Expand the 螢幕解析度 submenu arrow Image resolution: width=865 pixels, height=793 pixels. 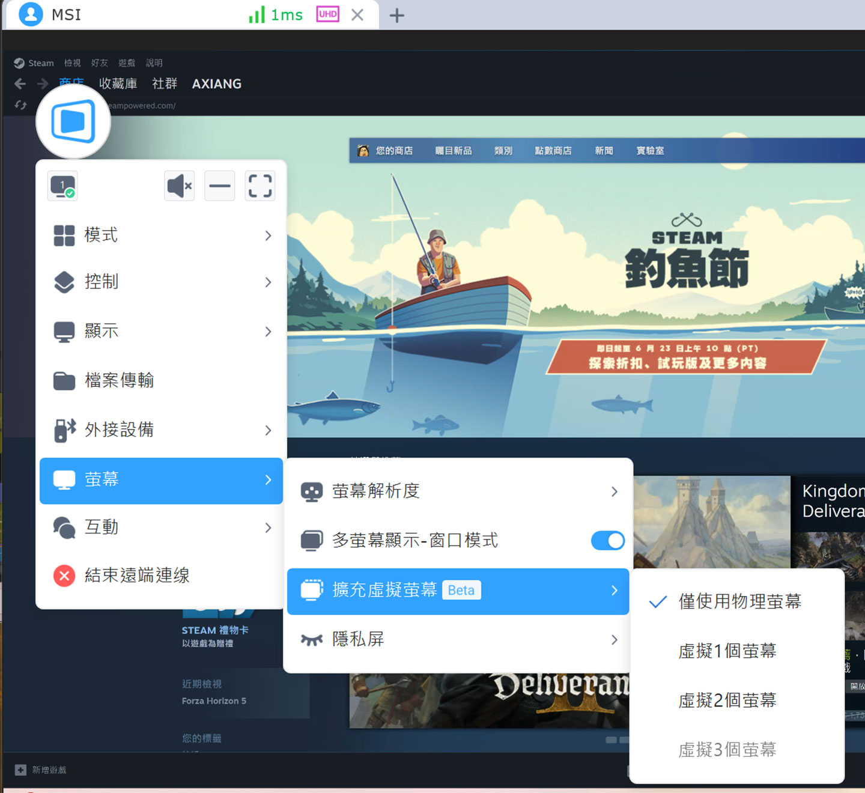[x=615, y=491]
